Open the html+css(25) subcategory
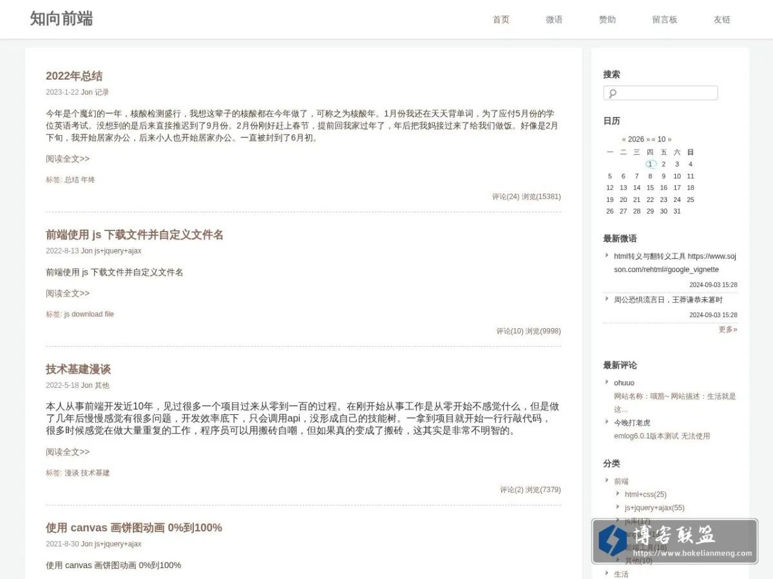The width and height of the screenshot is (773, 579). 645,495
